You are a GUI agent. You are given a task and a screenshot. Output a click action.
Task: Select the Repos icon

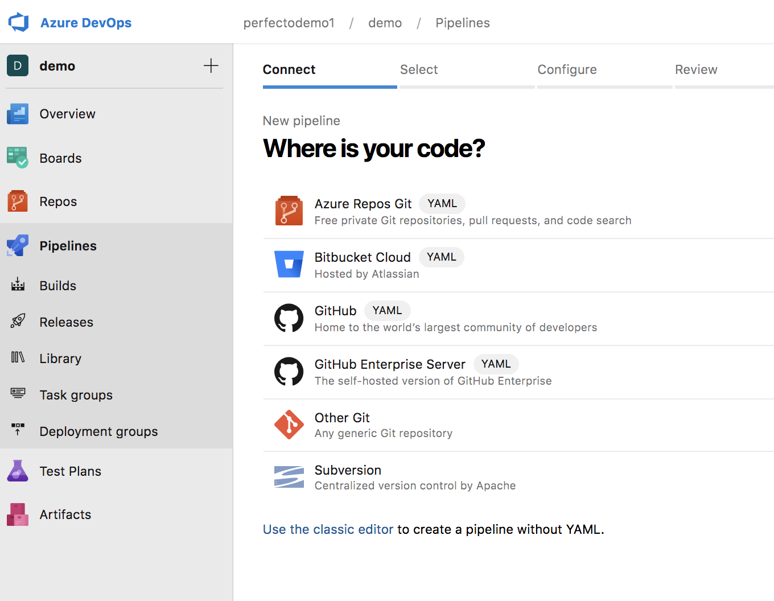18,201
